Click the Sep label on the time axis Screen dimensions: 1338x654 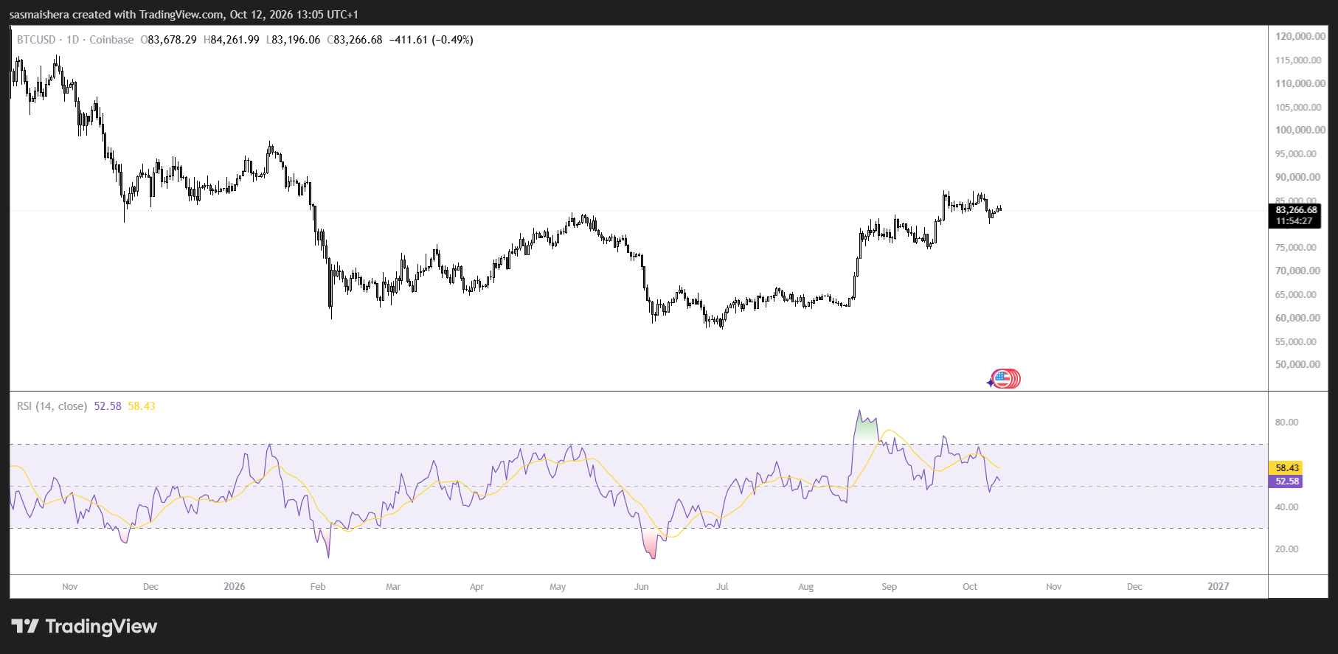890,587
